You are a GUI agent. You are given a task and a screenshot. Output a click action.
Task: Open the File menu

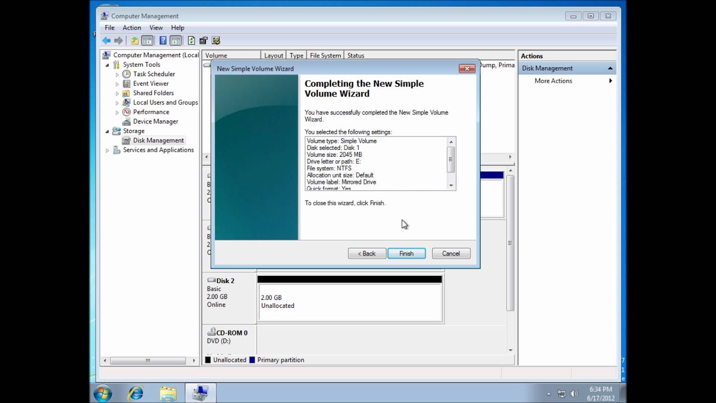point(110,27)
